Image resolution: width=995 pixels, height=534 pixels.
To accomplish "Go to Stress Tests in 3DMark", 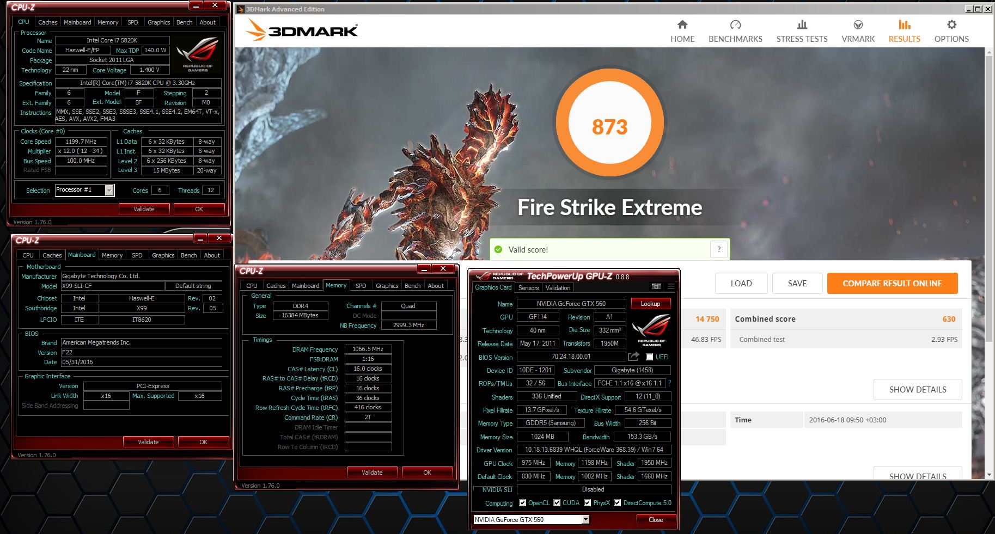I will click(x=802, y=32).
